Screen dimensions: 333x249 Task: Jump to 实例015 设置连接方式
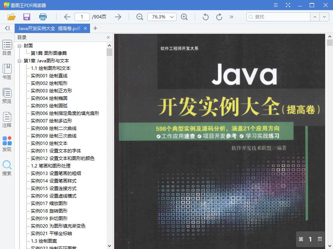pos(54,189)
